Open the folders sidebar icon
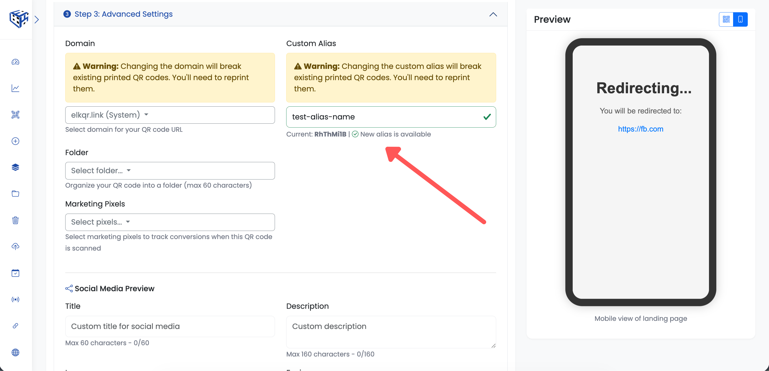The height and width of the screenshot is (371, 769). pyautogui.click(x=15, y=194)
